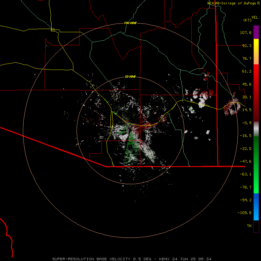Click the [KT] units label
Screen dimensions: 261x261
coord(248,20)
